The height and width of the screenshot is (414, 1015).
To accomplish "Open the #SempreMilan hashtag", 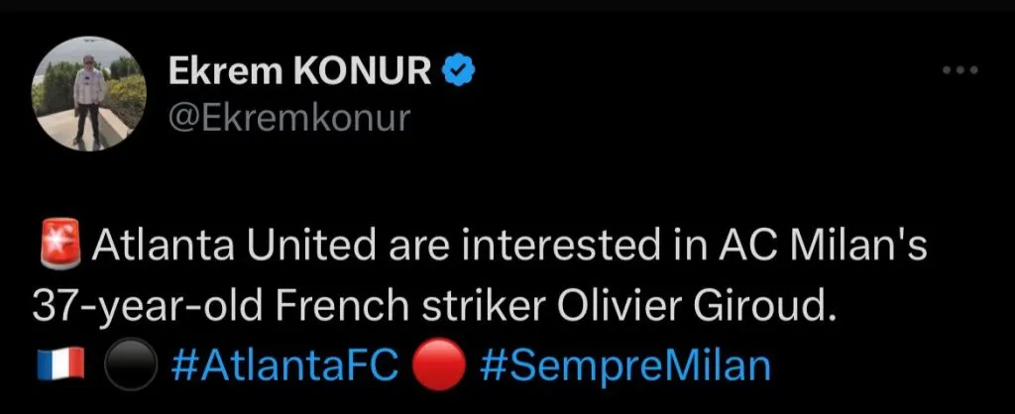I will (625, 366).
